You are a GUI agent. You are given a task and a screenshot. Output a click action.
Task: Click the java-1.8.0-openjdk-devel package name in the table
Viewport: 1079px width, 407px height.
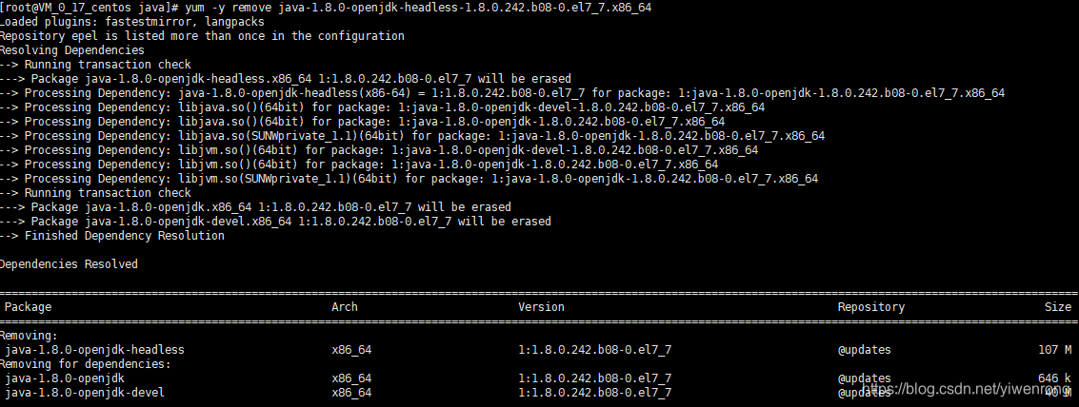85,393
